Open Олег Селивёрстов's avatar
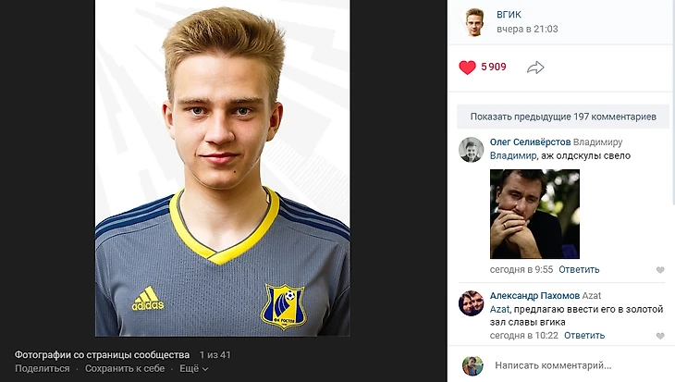This screenshot has width=675, height=382. pyautogui.click(x=471, y=150)
